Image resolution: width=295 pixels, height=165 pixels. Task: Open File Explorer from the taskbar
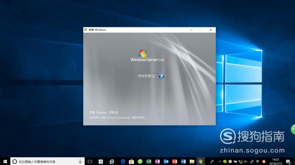[192, 162]
